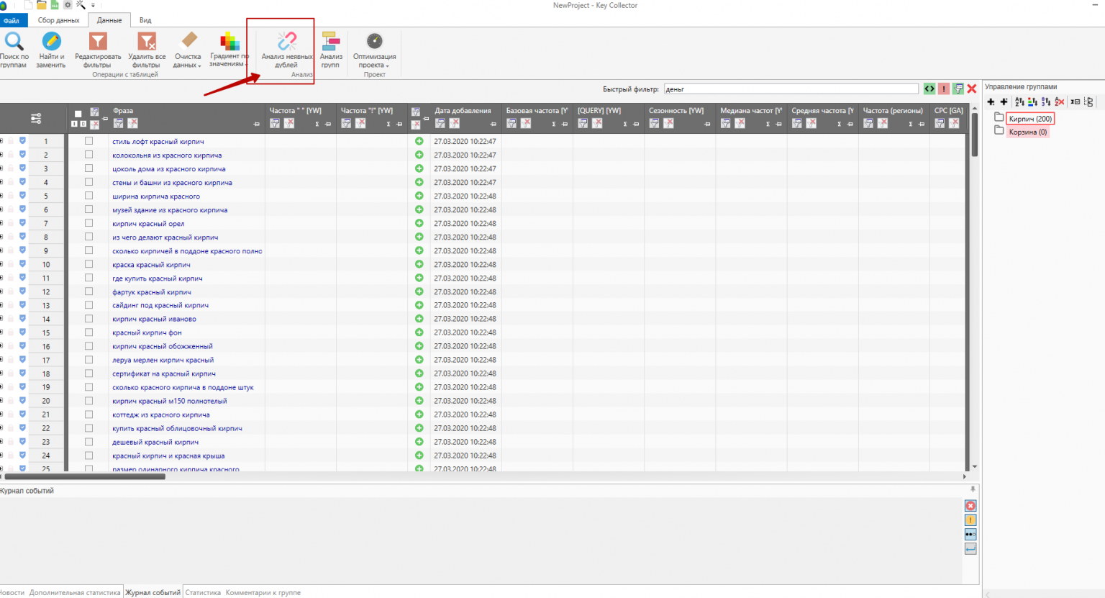Open quick access toolbar customize arrow
This screenshot has width=1105, height=598.
point(93,6)
